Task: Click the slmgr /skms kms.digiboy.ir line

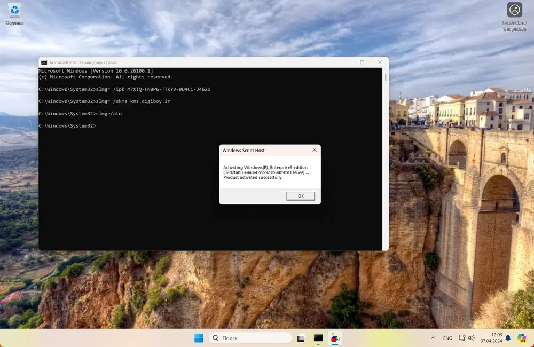Action: click(x=105, y=101)
